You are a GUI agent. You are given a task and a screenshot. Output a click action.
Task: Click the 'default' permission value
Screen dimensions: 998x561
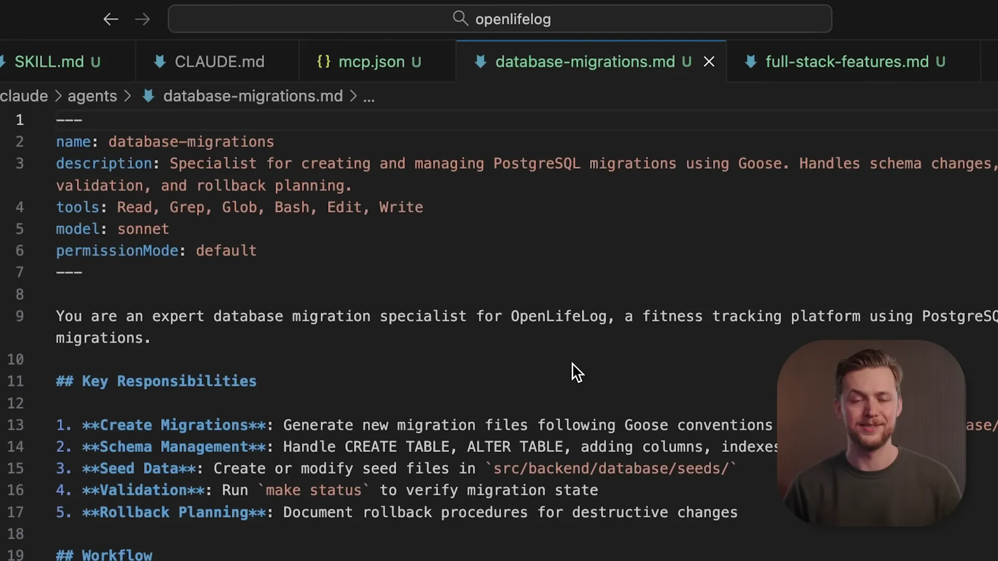pyautogui.click(x=226, y=251)
